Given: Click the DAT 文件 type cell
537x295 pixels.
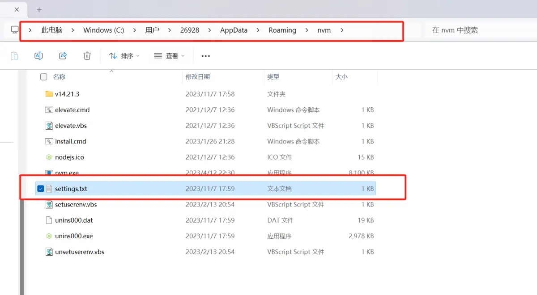Looking at the screenshot, I should (281, 220).
